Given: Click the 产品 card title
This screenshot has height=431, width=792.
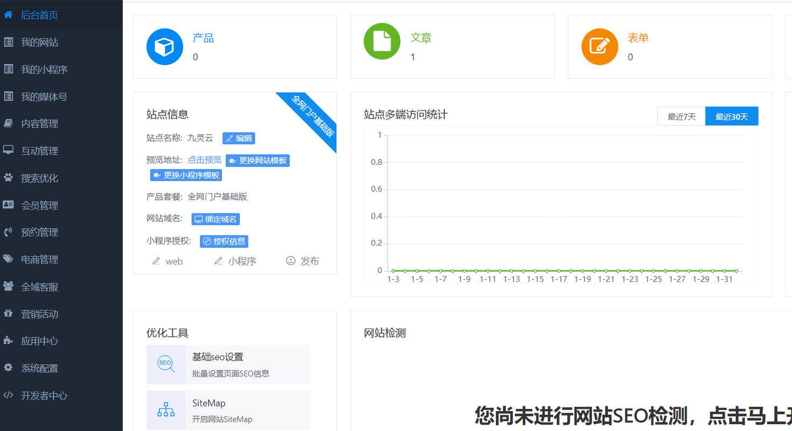Looking at the screenshot, I should click(x=203, y=38).
